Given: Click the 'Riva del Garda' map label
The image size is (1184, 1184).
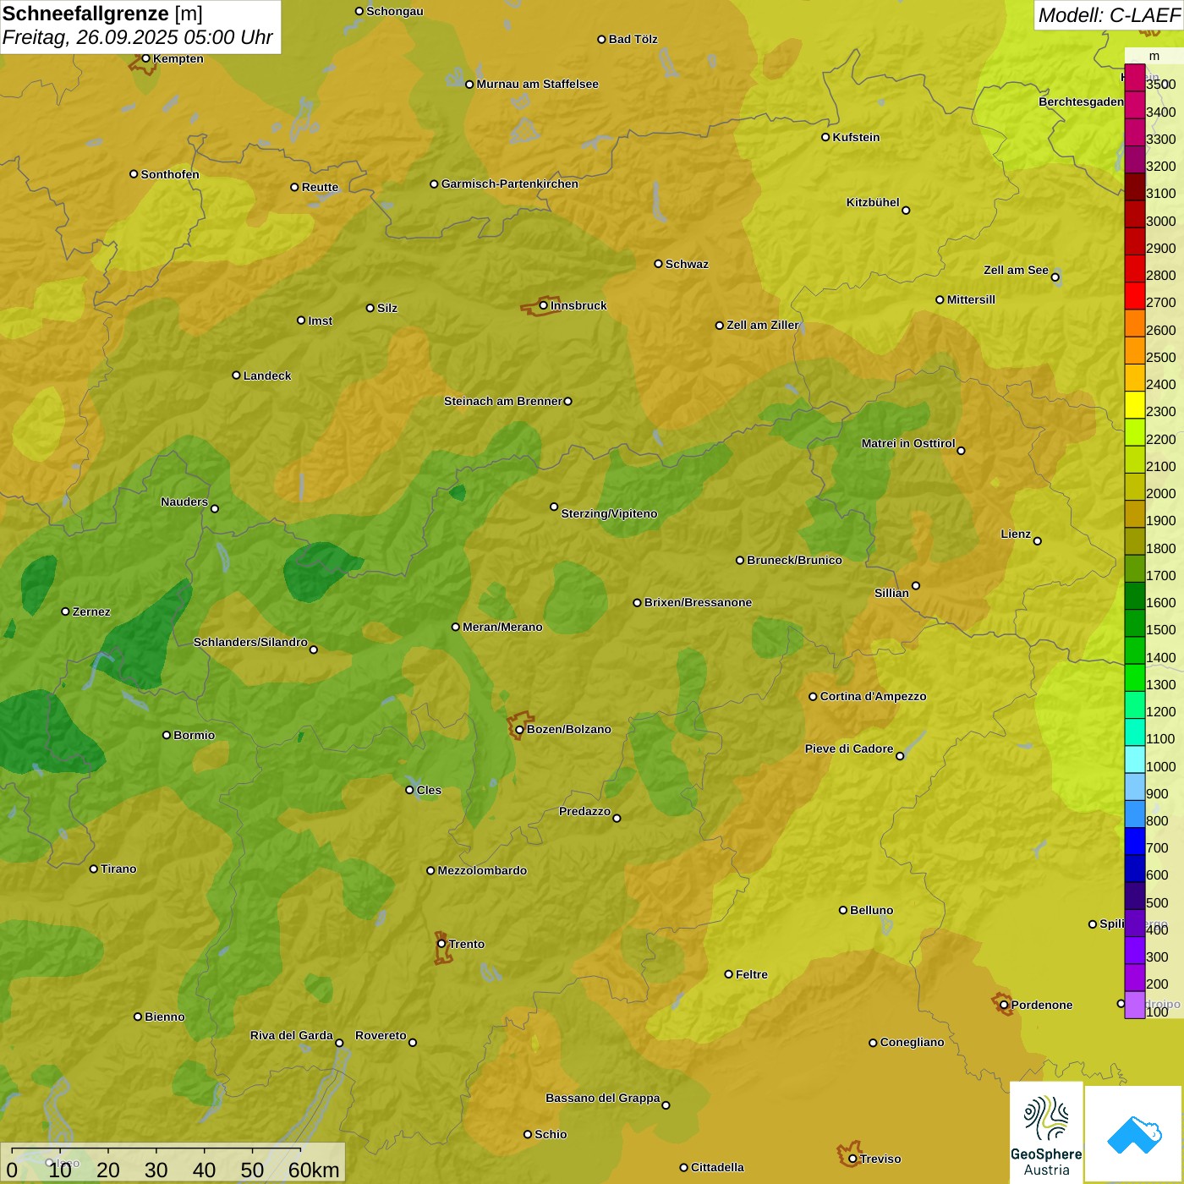Looking at the screenshot, I should pos(292,1035).
